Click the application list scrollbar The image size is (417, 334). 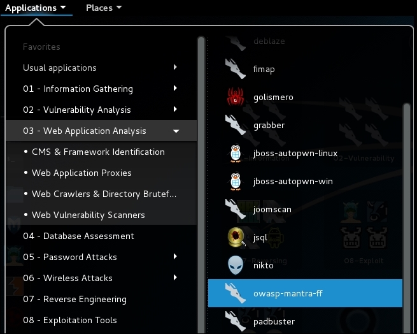coord(407,219)
